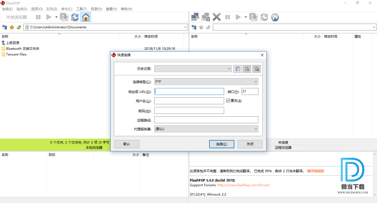
Task: Click the 远程路径 input field
Action: pyautogui.click(x=206, y=120)
